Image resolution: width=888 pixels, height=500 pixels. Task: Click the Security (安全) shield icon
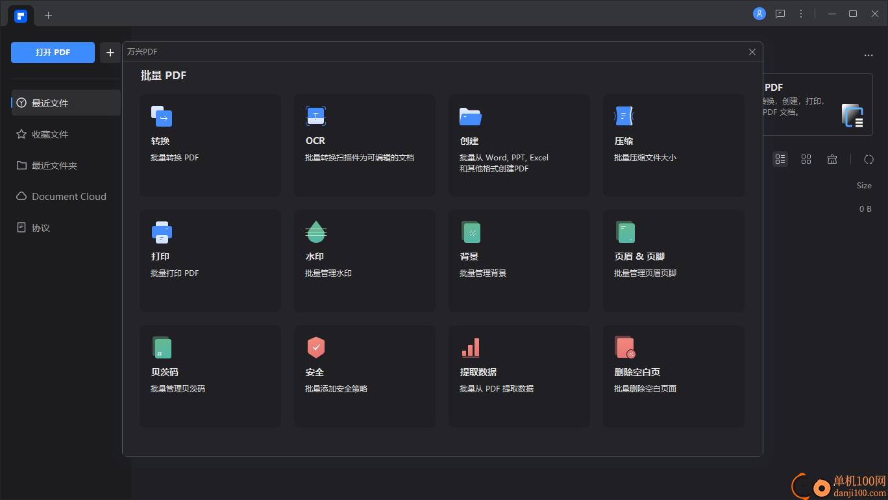click(x=316, y=347)
